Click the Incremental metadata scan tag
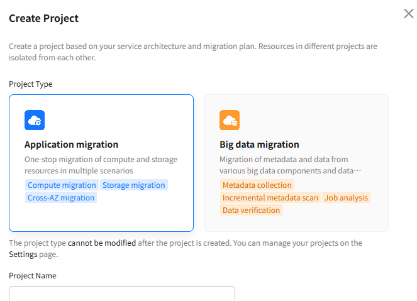Image resolution: width=417 pixels, height=301 pixels. (x=270, y=198)
